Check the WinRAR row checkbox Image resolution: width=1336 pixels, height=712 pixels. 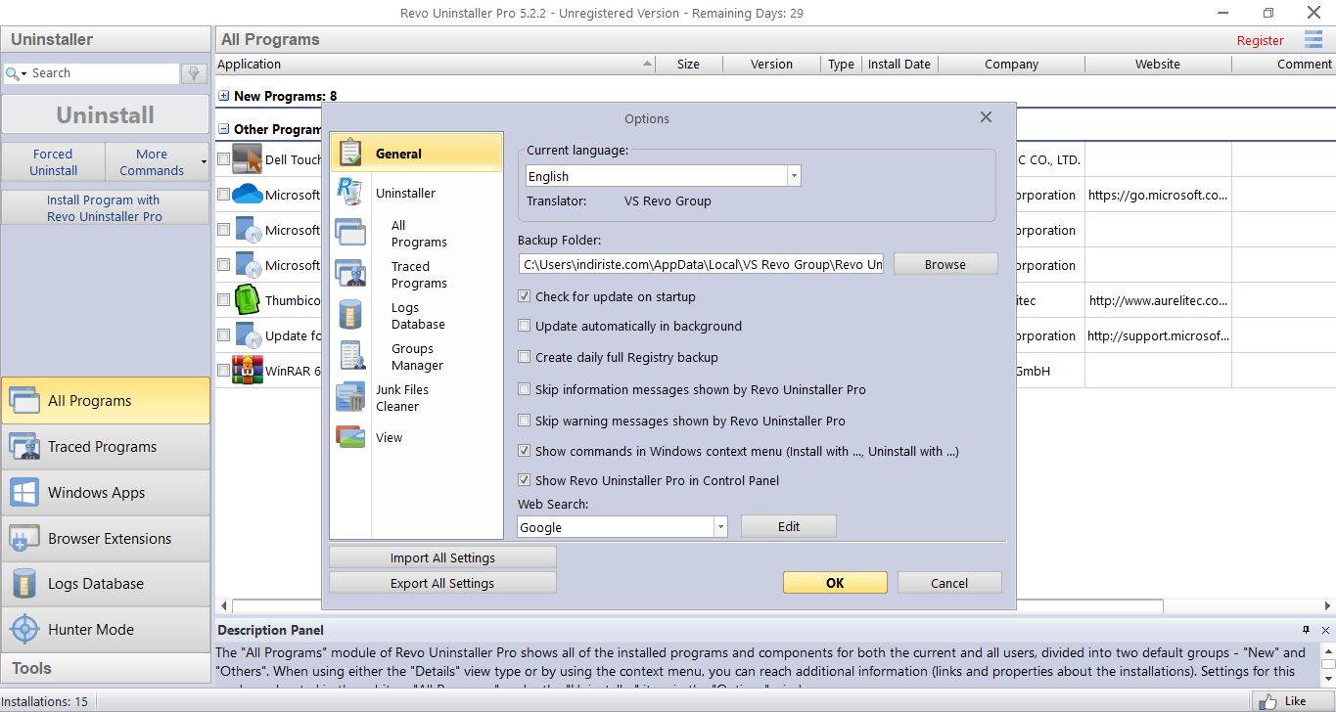[x=224, y=371]
